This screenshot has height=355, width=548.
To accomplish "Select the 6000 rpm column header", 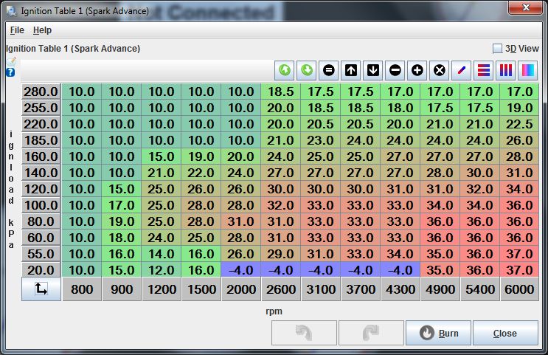I will click(520, 290).
